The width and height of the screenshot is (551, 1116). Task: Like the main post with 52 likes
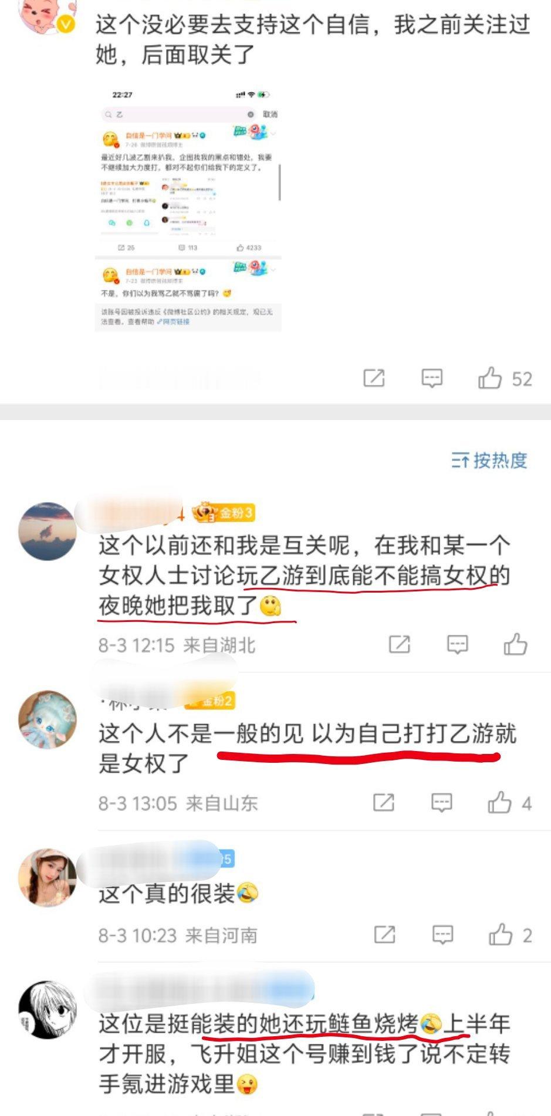coord(505,378)
